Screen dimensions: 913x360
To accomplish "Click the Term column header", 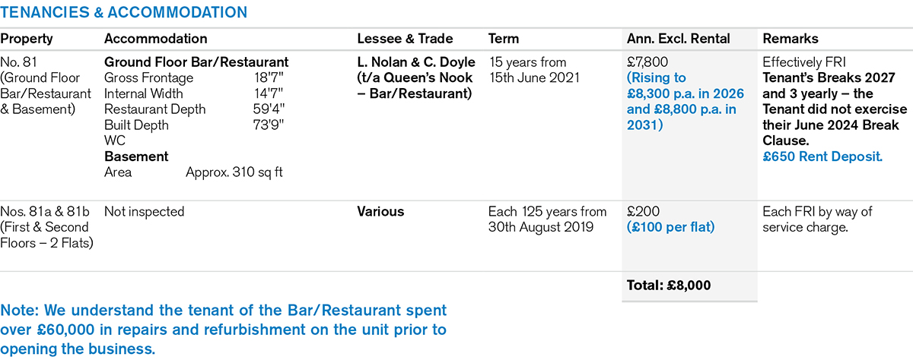I will 503,39.
